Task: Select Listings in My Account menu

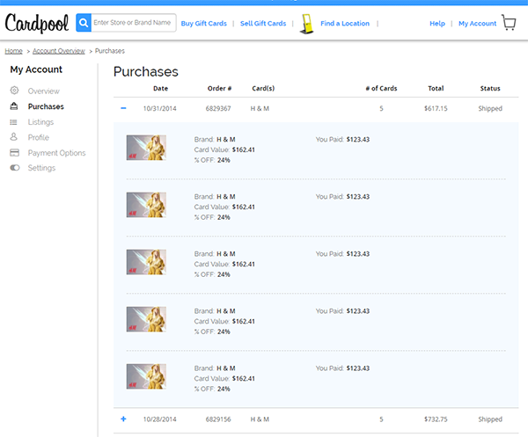Action: [40, 122]
